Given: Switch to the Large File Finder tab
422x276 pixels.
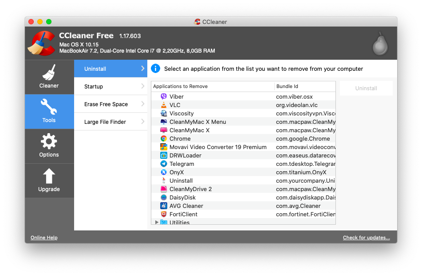Looking at the screenshot, I should pos(105,122).
